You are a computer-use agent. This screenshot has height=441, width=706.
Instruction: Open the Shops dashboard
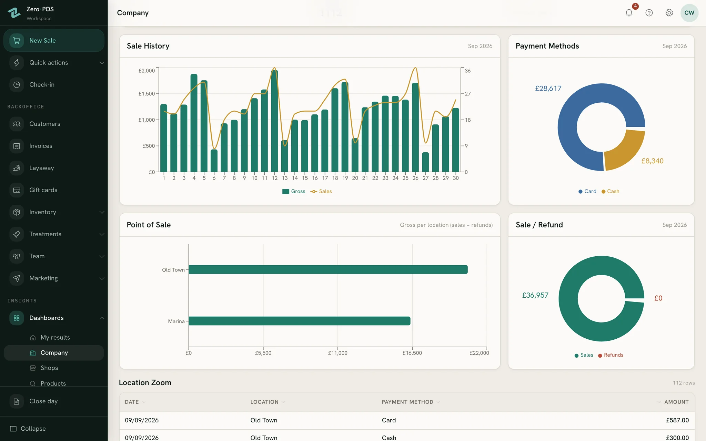[54, 368]
